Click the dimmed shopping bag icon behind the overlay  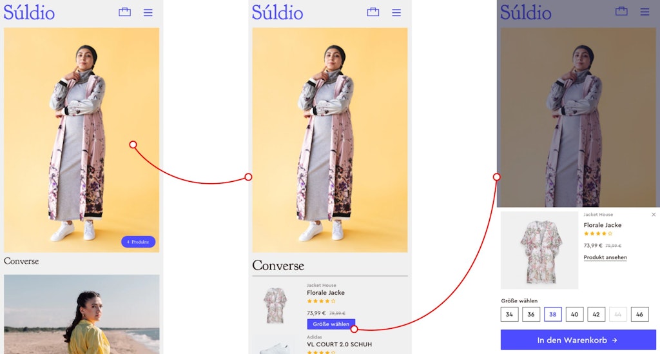[621, 12]
